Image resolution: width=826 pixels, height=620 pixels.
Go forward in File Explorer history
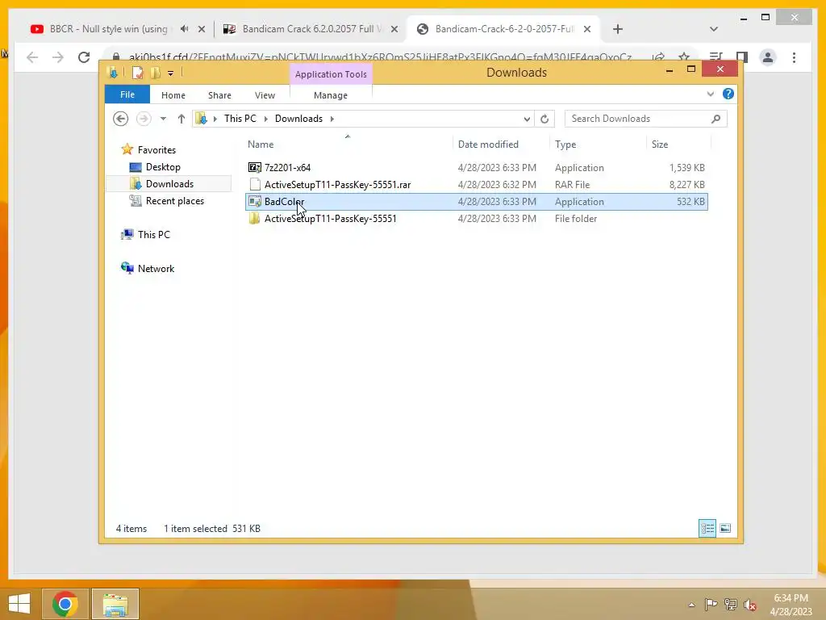144,119
